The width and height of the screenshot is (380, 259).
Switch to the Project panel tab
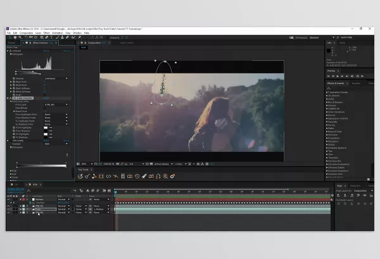[11, 42]
